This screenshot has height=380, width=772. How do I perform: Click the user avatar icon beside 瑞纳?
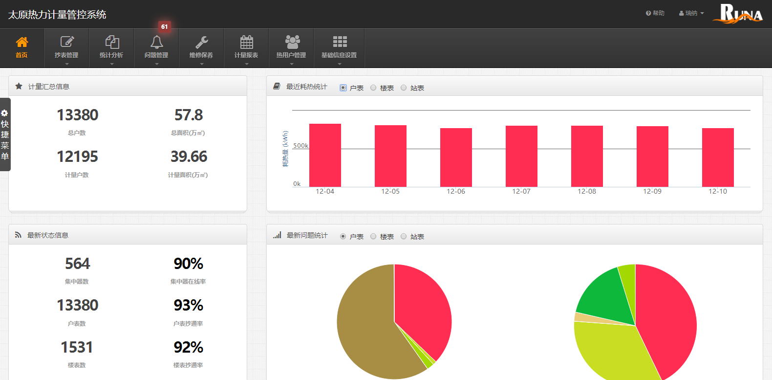(x=682, y=13)
